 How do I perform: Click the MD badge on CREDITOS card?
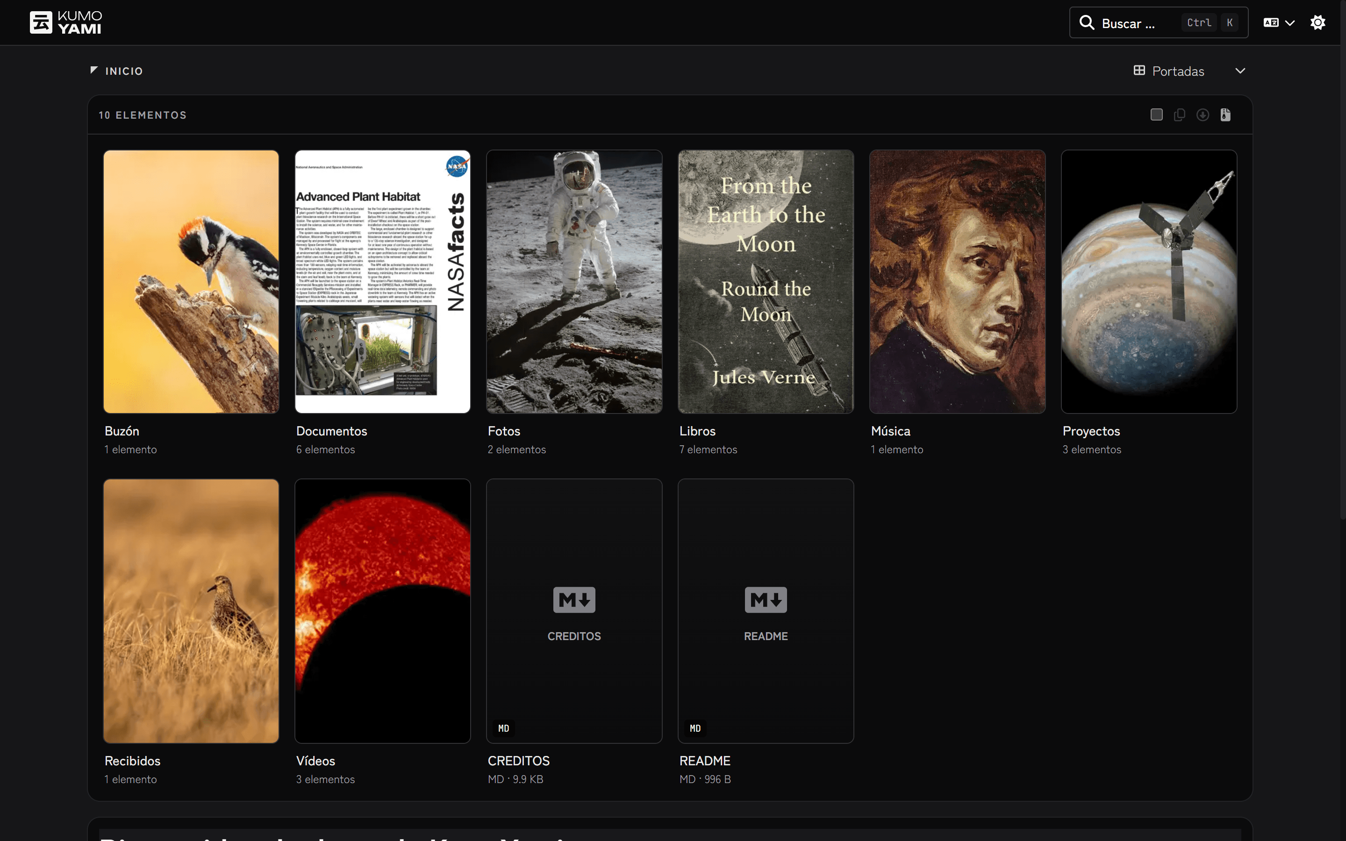tap(503, 728)
